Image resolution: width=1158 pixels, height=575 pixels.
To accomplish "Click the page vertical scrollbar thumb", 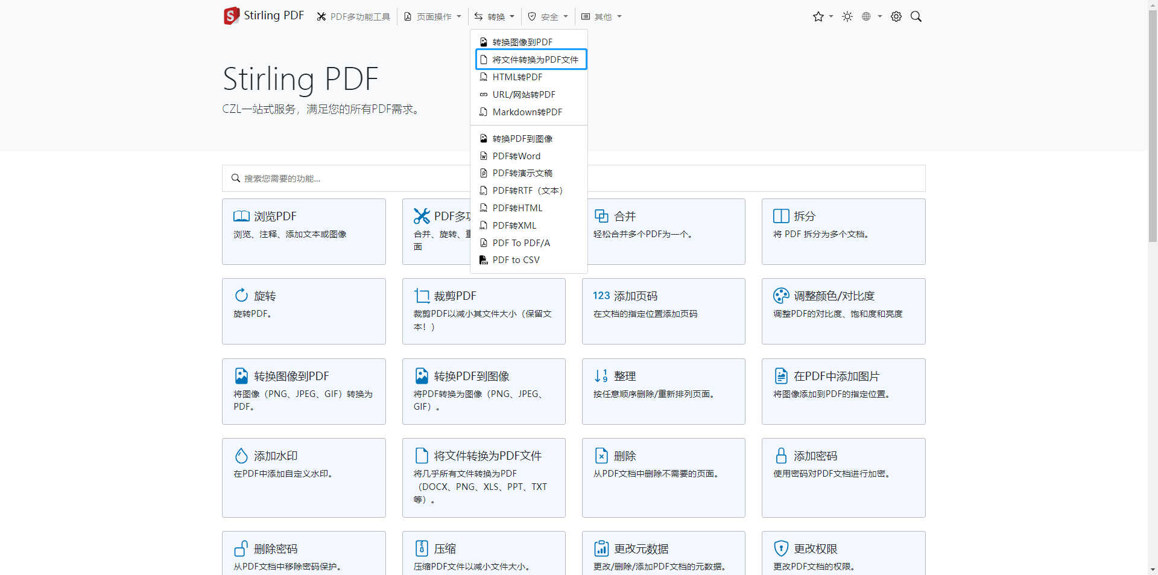I will click(x=1153, y=125).
